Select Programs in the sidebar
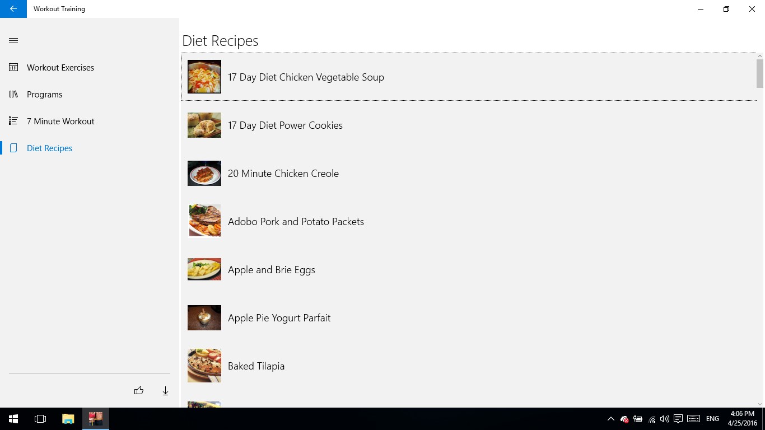Viewport: 765px width, 430px height. (44, 94)
